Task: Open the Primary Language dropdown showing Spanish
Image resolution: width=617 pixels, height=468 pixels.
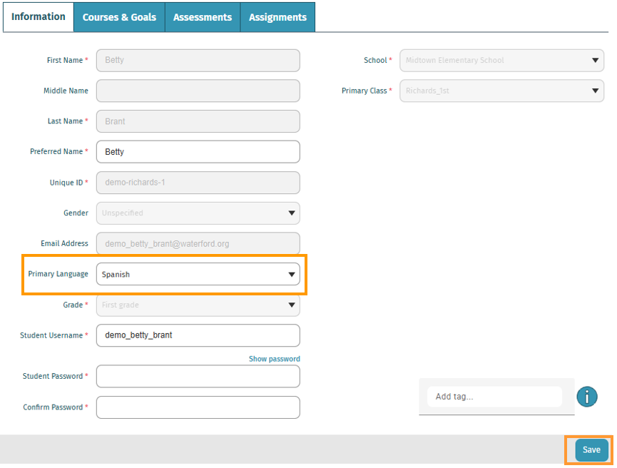Action: (x=198, y=274)
